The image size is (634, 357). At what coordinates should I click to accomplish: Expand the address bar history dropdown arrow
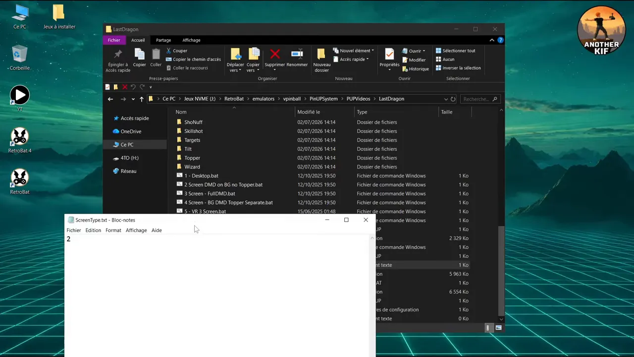tap(446, 99)
